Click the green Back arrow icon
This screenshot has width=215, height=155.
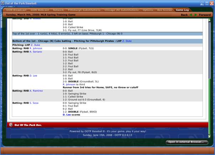pyautogui.click(x=191, y=15)
